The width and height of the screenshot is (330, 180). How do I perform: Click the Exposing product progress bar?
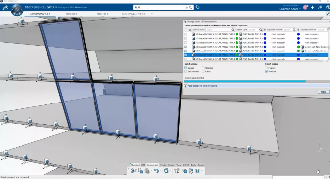tap(257, 81)
